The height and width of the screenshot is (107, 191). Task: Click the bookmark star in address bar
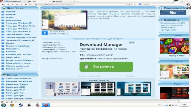[129, 4]
